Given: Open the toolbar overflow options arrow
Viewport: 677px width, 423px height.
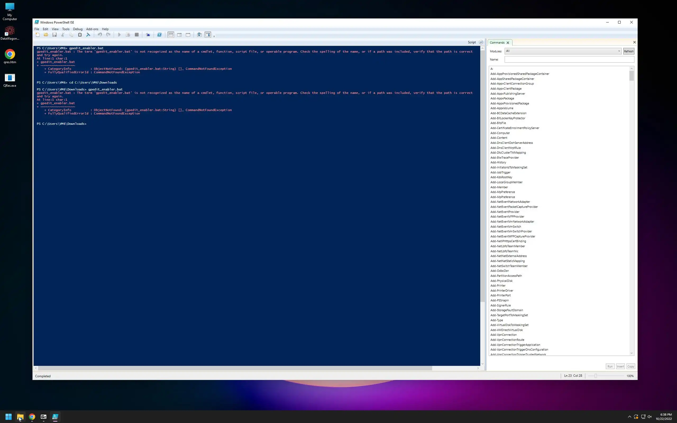Looking at the screenshot, I should 214,36.
